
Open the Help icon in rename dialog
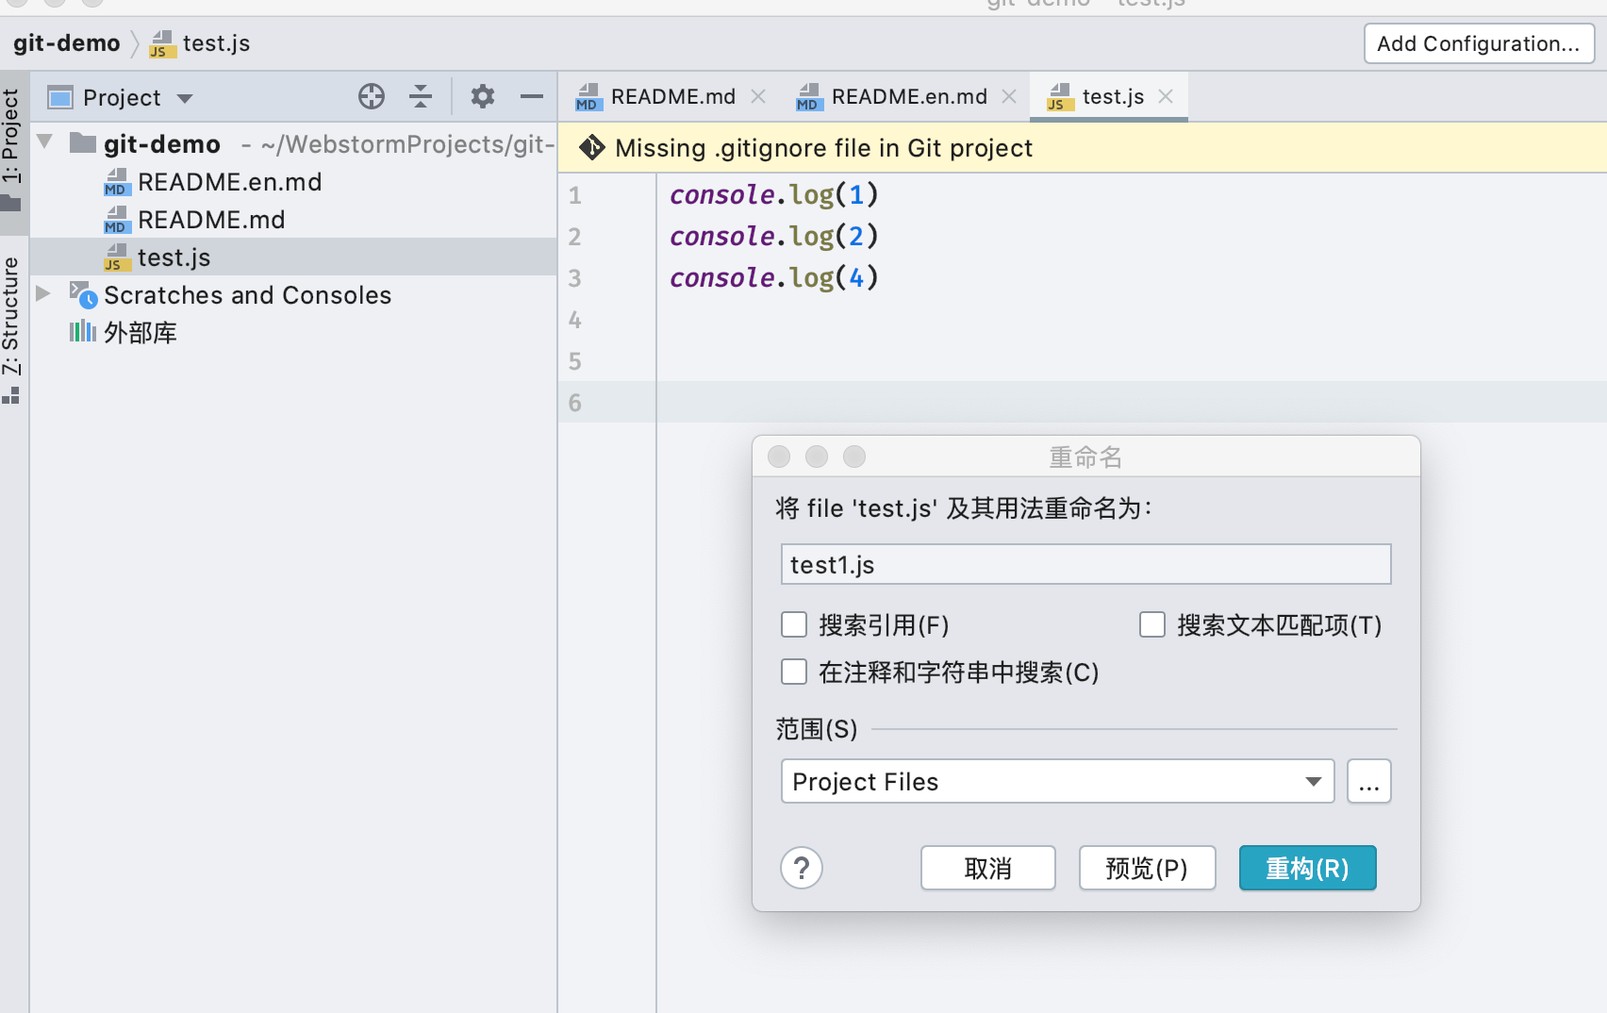(x=802, y=868)
